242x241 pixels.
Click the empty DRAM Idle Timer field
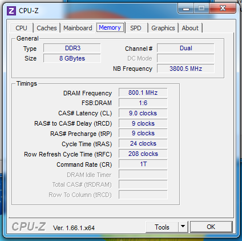click(x=143, y=174)
